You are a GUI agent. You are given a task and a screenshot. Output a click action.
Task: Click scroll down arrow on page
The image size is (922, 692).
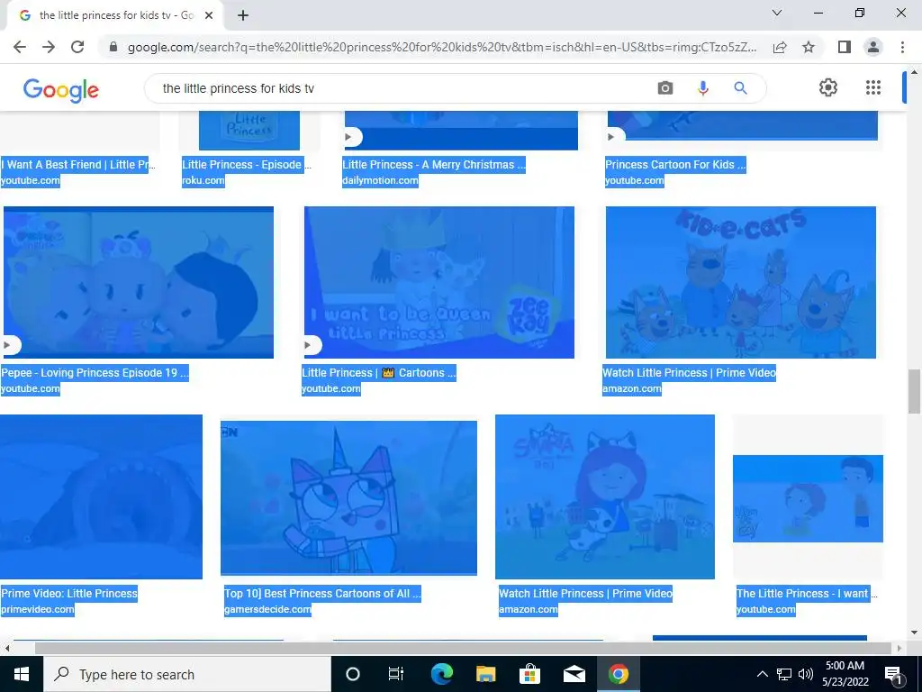914,633
